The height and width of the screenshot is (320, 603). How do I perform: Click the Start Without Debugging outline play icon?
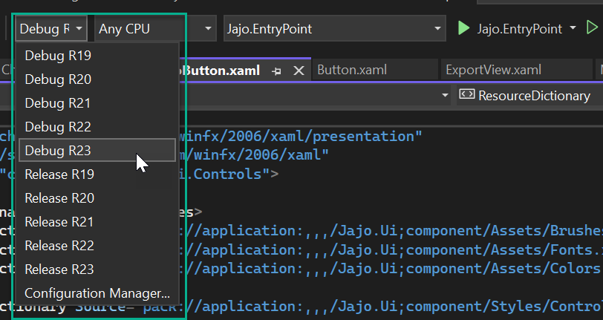coord(593,27)
